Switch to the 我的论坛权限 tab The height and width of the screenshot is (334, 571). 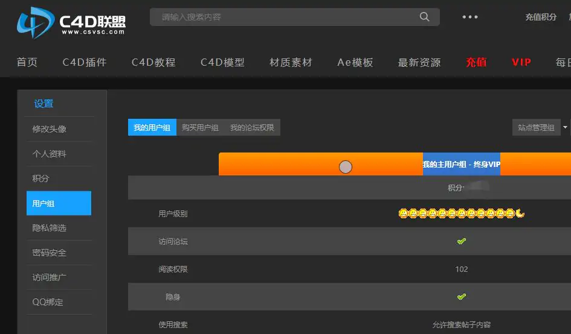coord(252,128)
